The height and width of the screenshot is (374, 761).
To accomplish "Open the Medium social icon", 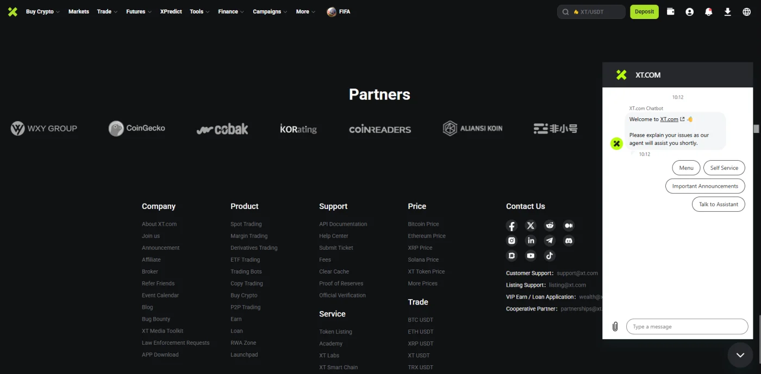I will tap(569, 226).
